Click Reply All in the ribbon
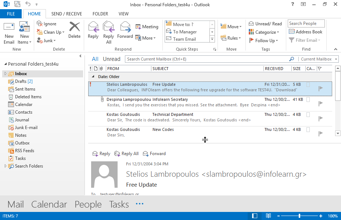341x220 pixels. [108, 33]
